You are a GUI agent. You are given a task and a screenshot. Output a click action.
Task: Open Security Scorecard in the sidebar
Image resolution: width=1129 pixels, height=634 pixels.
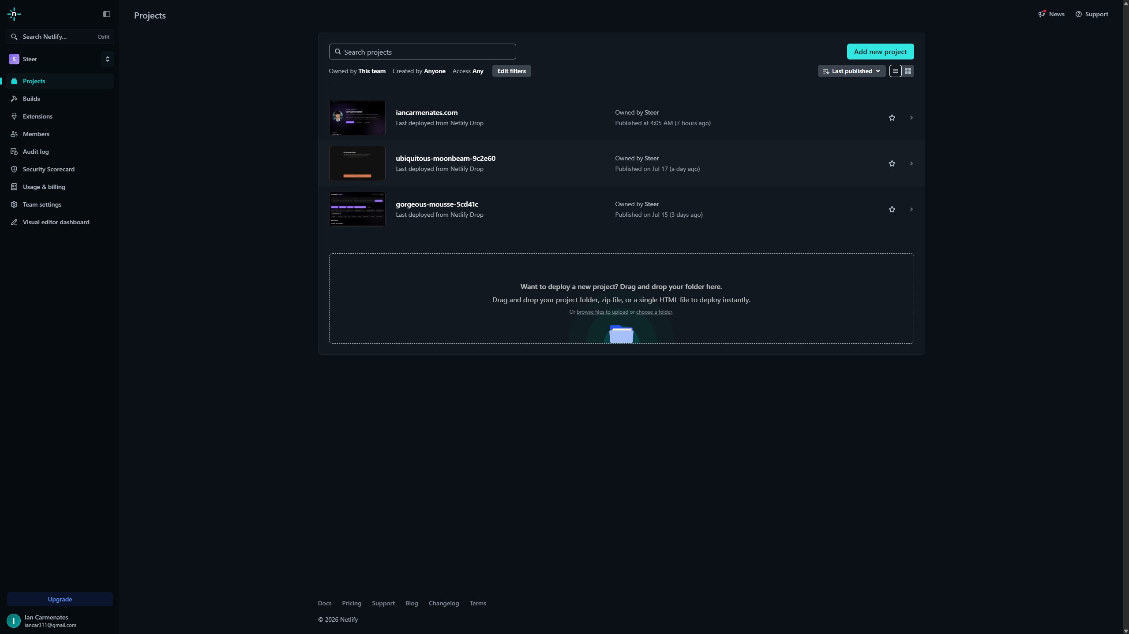point(60,169)
